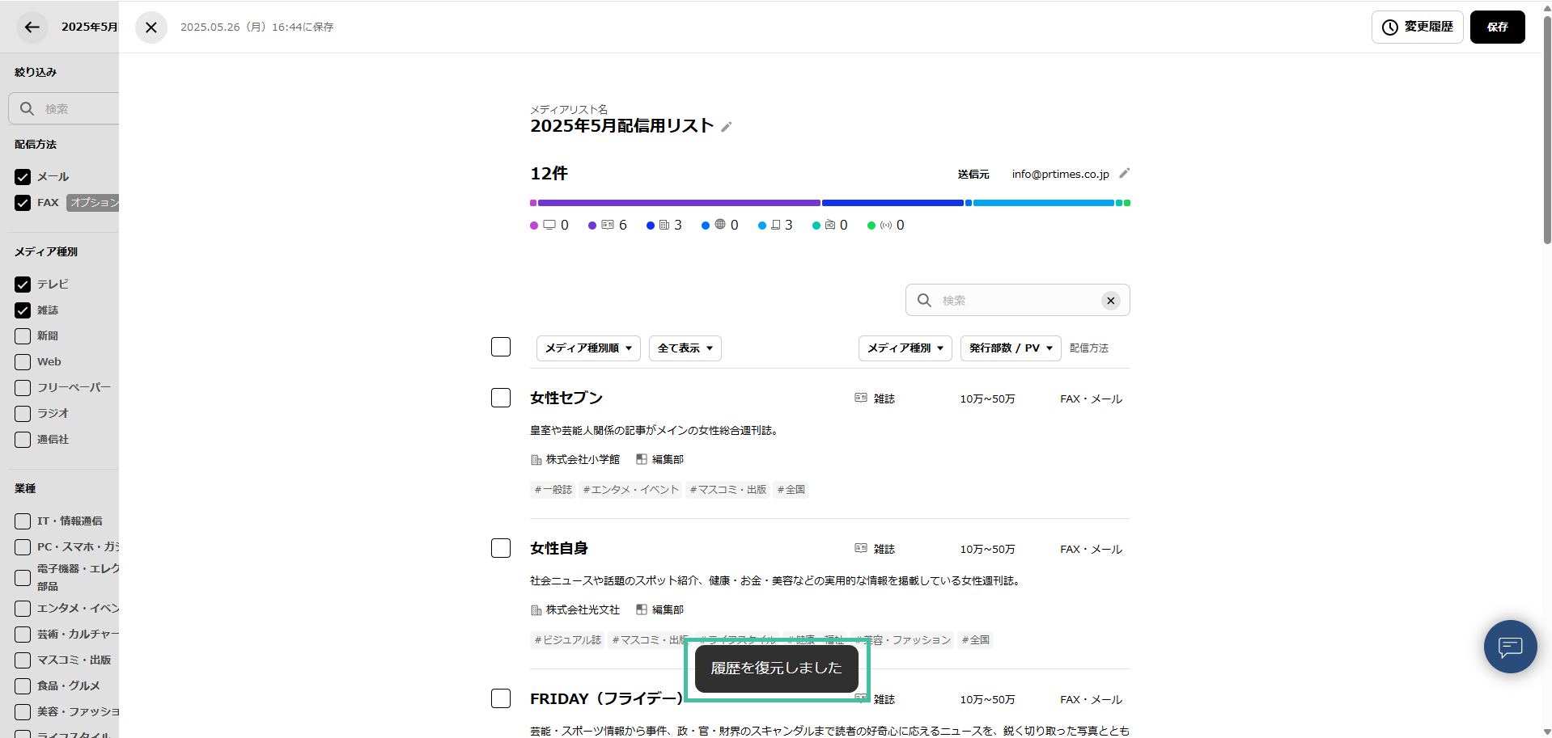1552x738 pixels.
Task: Click the newspaper icon showing count 3
Action: click(664, 226)
